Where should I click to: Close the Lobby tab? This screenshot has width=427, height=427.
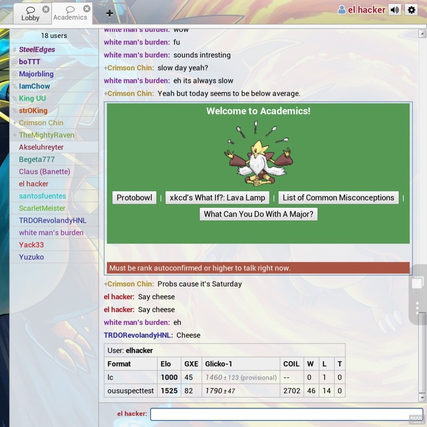(46, 9)
